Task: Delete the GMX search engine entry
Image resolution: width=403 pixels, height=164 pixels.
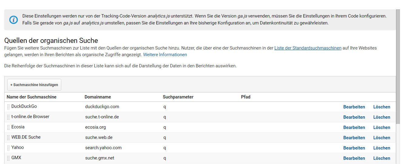Action: click(382, 158)
